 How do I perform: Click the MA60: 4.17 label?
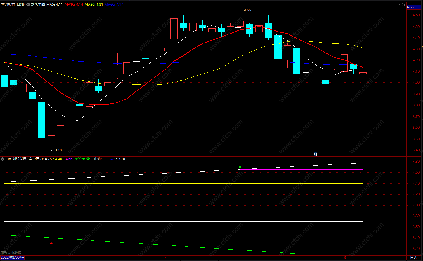pyautogui.click(x=114, y=5)
